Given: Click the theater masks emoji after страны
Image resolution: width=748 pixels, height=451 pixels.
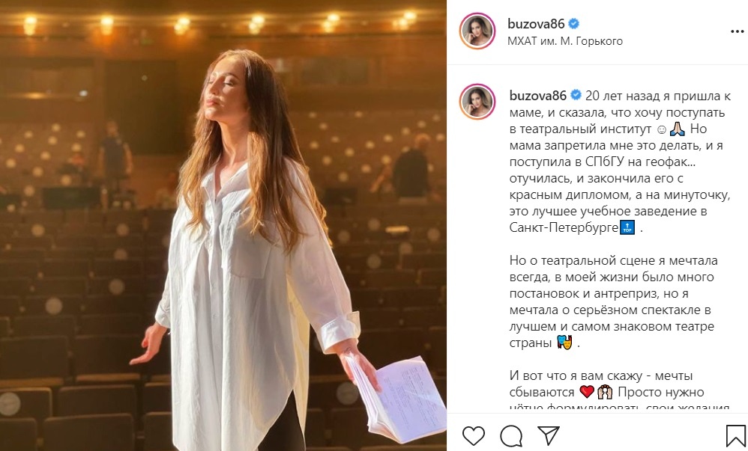Looking at the screenshot, I should tap(565, 343).
